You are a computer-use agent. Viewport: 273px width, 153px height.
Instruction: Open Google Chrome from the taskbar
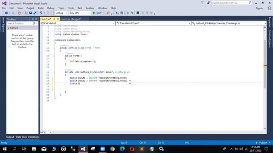pos(113,149)
